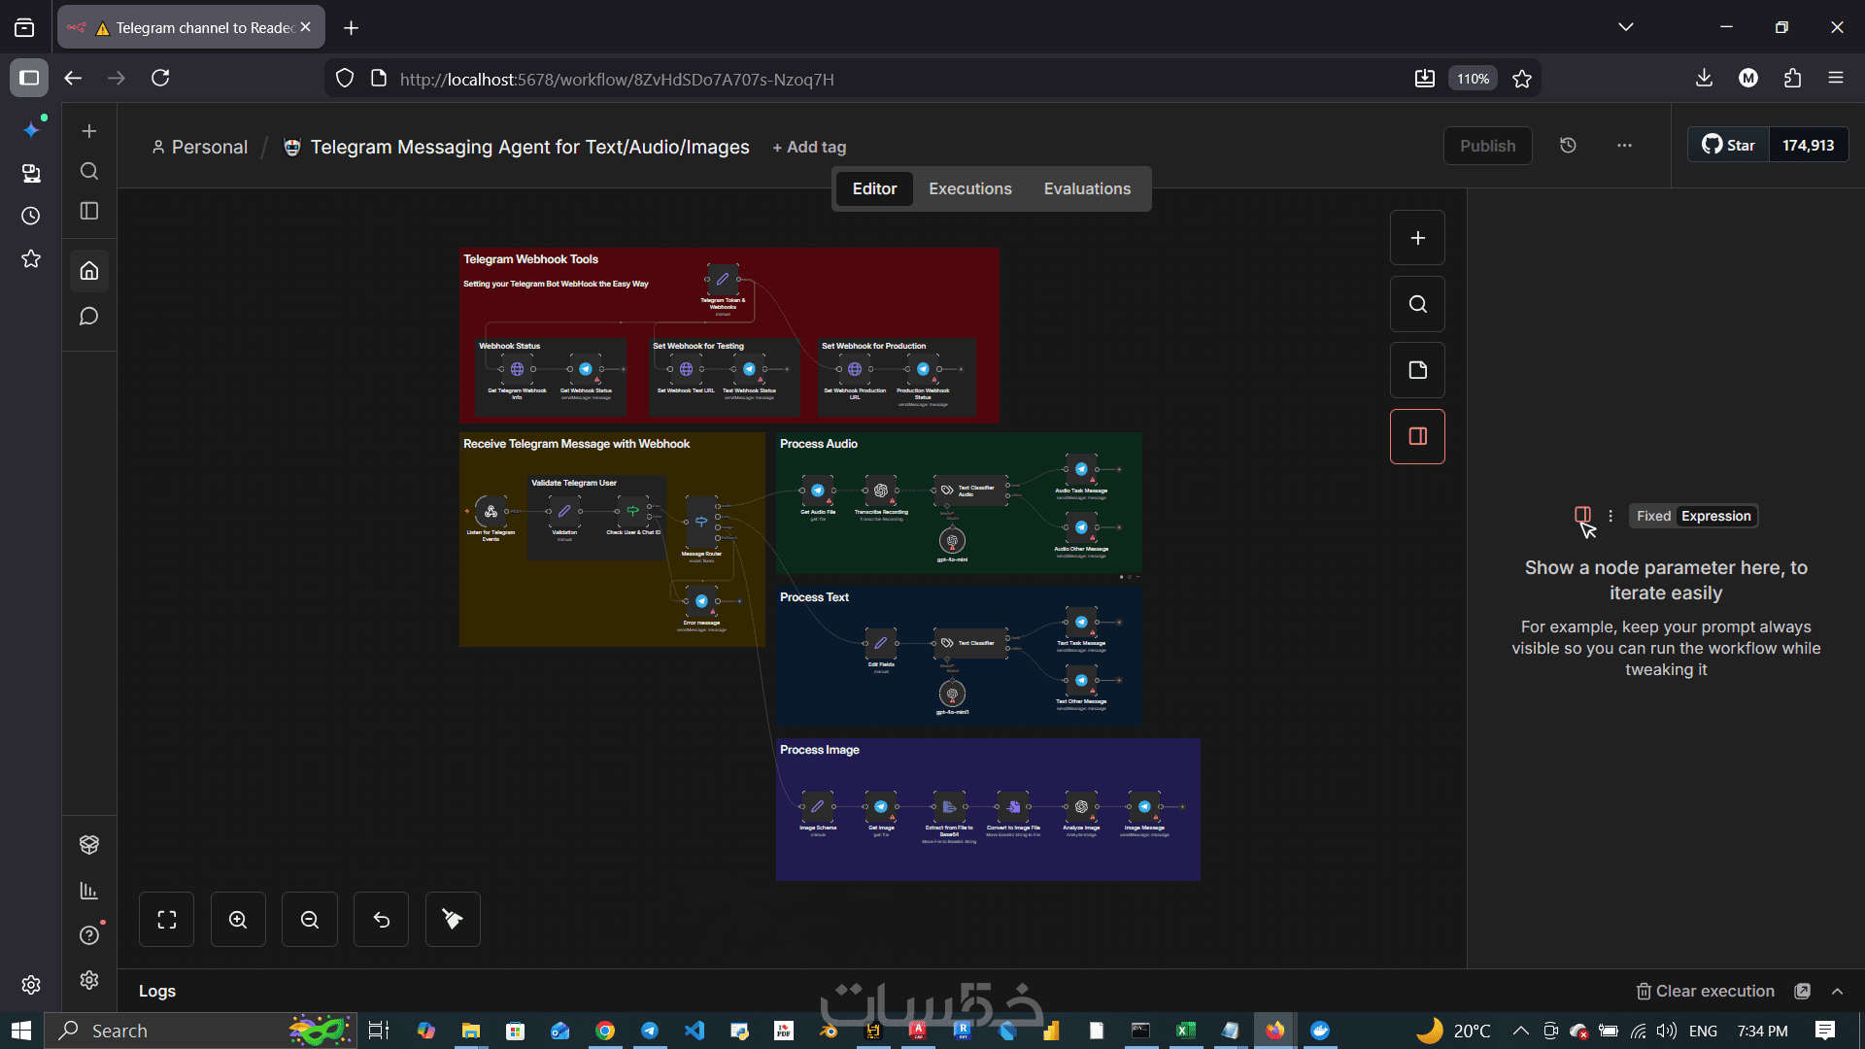Open workflow history clock icon
Image resolution: width=1865 pixels, height=1049 pixels.
pyautogui.click(x=1568, y=146)
